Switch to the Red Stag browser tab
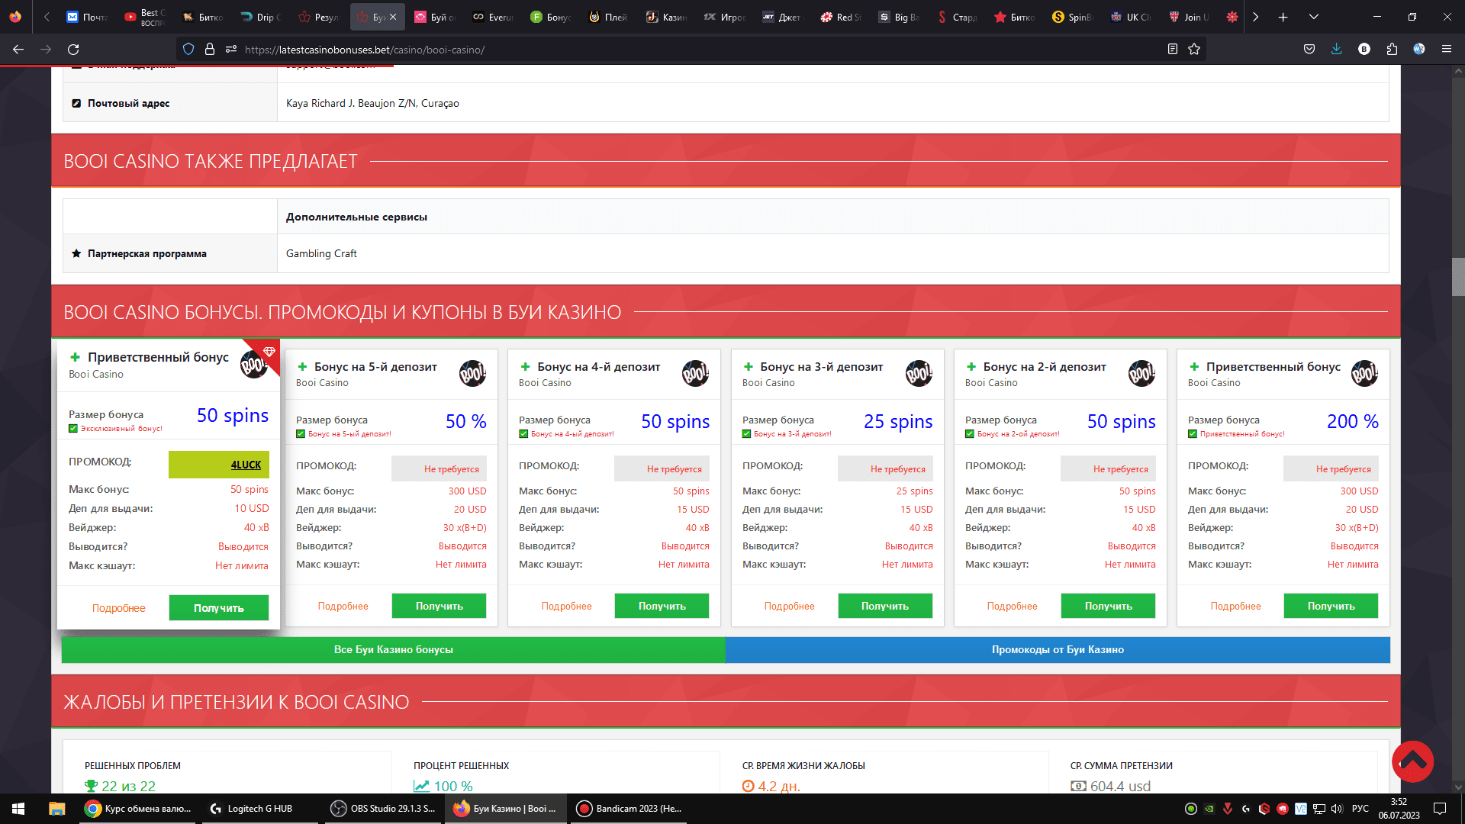Viewport: 1465px width, 824px height. click(841, 17)
